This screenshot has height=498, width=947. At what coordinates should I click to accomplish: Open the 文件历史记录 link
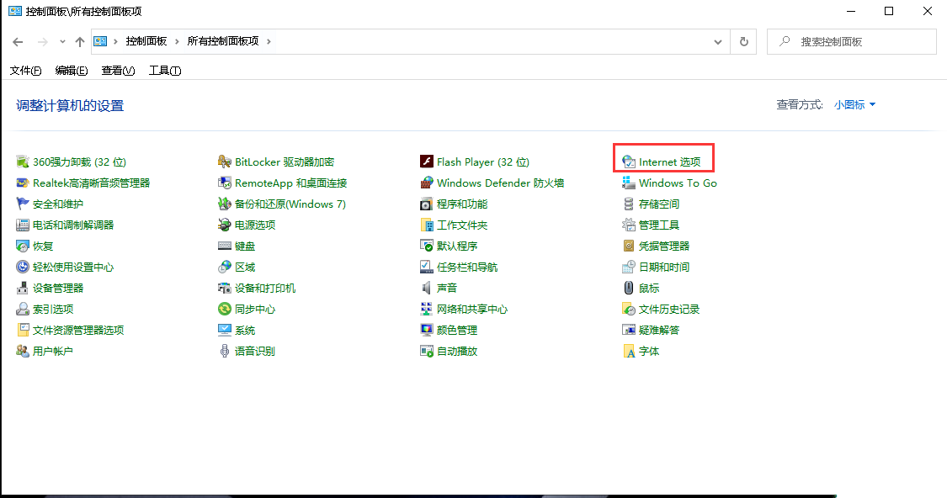(669, 309)
